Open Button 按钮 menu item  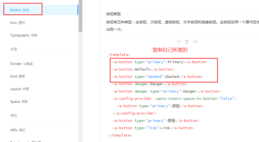39,10
